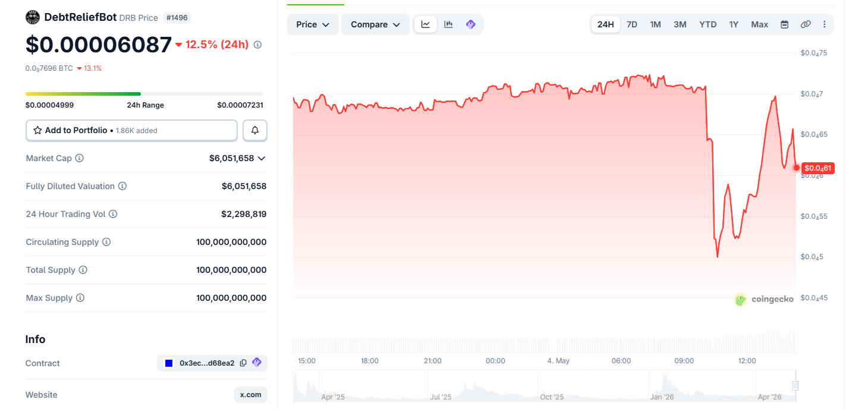
Task: Click Add to Portfolio button
Action: (131, 130)
